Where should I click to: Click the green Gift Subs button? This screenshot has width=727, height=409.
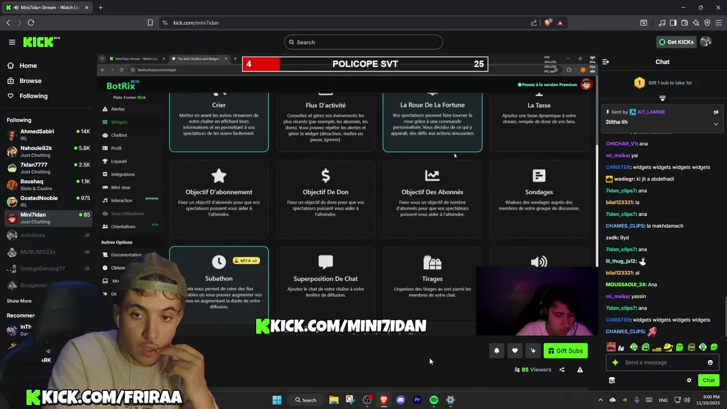[x=566, y=350]
